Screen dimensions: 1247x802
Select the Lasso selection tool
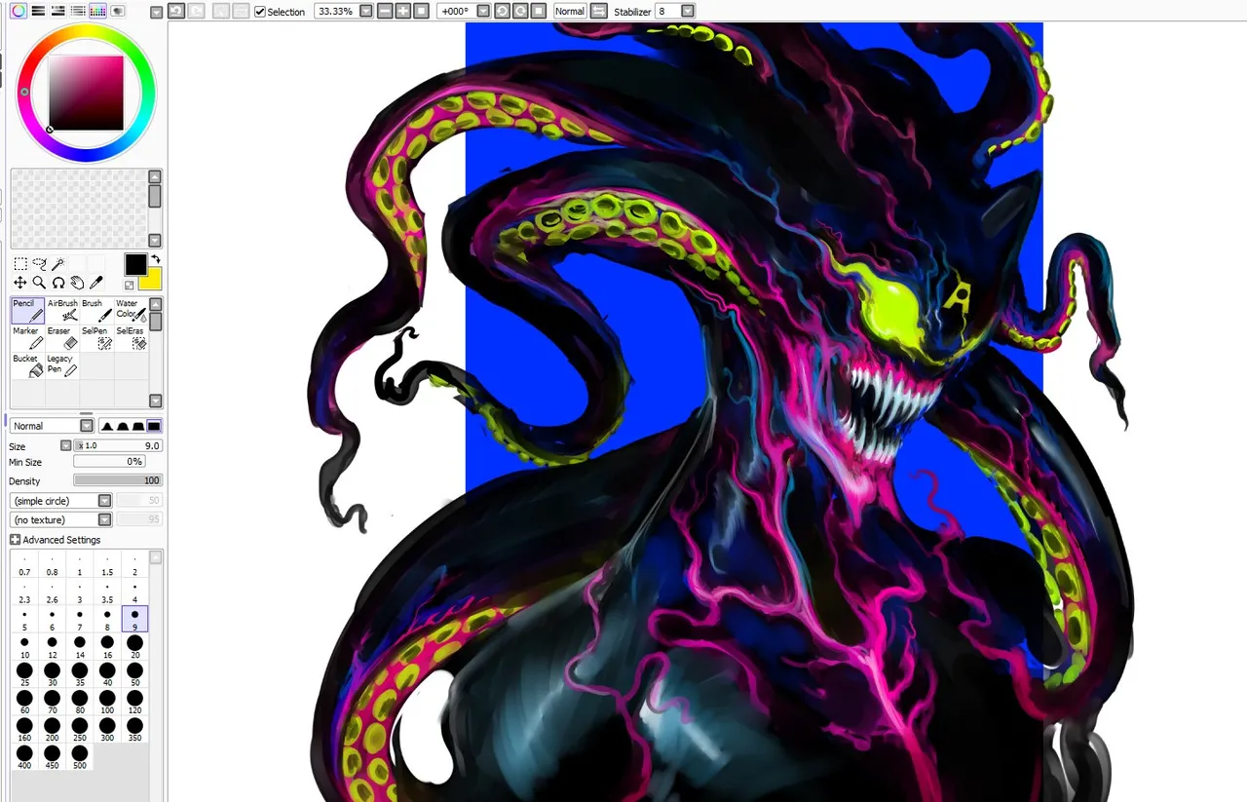point(39,264)
